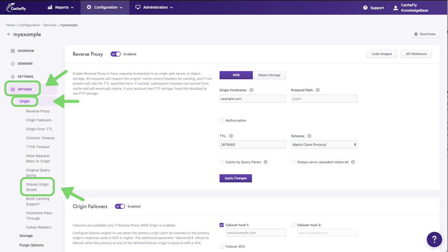
Task: Click the Schema info icon
Action: (309, 136)
